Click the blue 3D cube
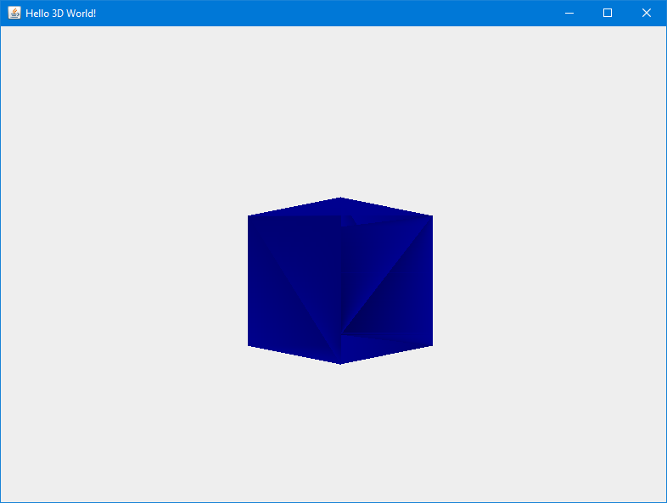The height and width of the screenshot is (503, 667). click(x=340, y=281)
